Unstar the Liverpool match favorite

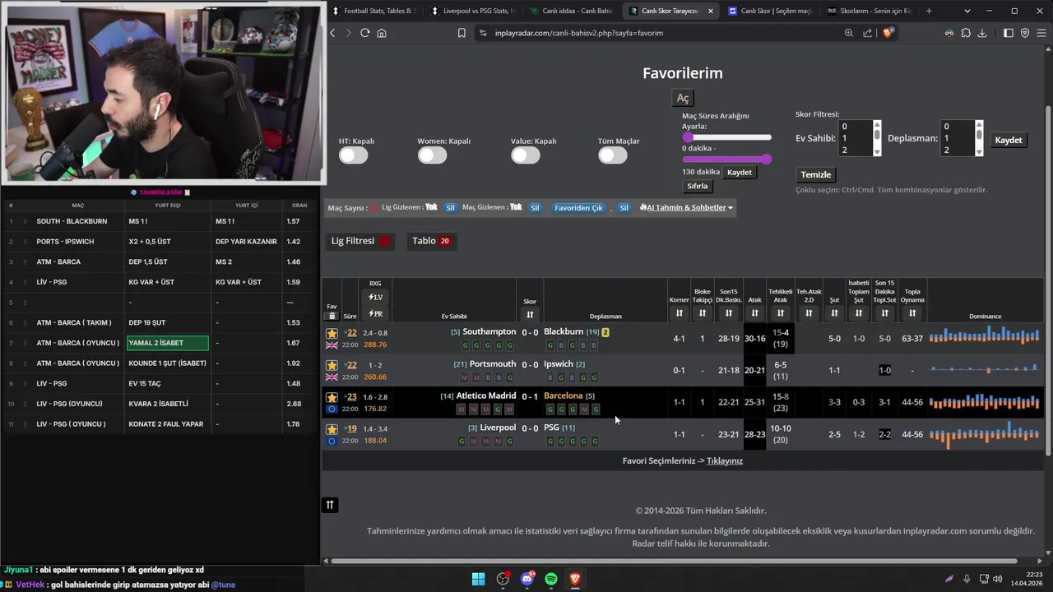(332, 429)
